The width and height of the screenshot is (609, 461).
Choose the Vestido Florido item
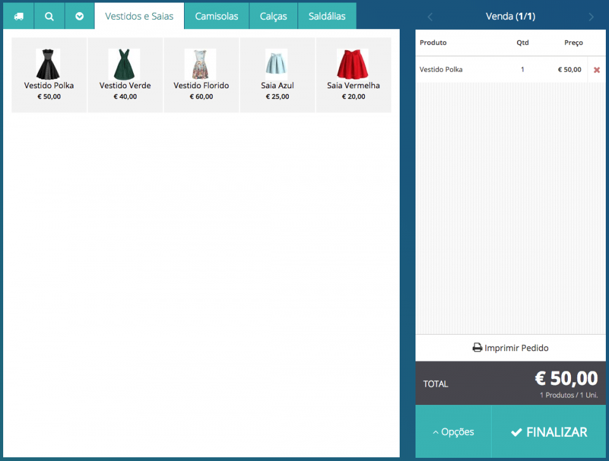pyautogui.click(x=201, y=75)
